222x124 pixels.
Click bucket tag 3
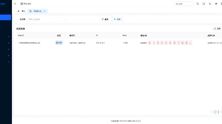[162, 43]
